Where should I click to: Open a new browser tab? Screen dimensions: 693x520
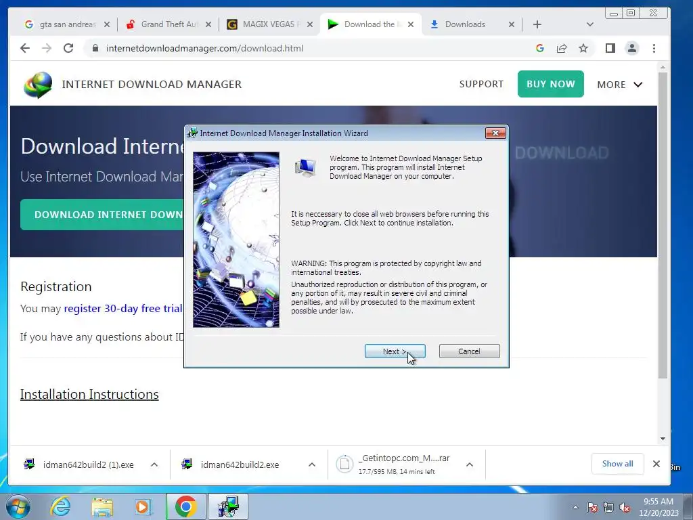[537, 24]
